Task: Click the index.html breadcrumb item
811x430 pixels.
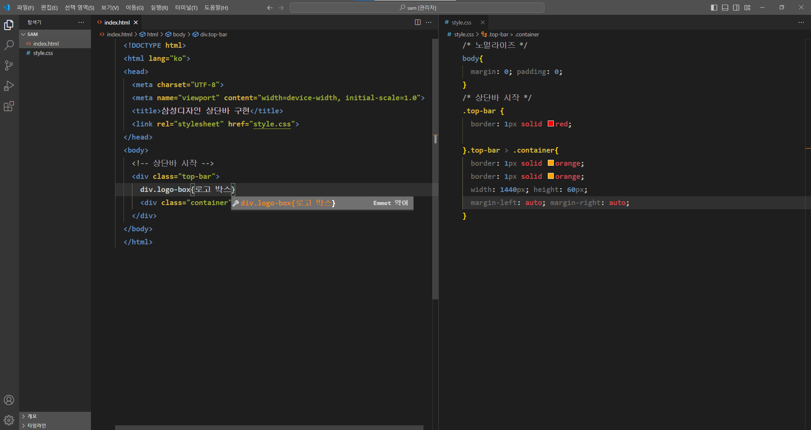Action: pyautogui.click(x=116, y=34)
